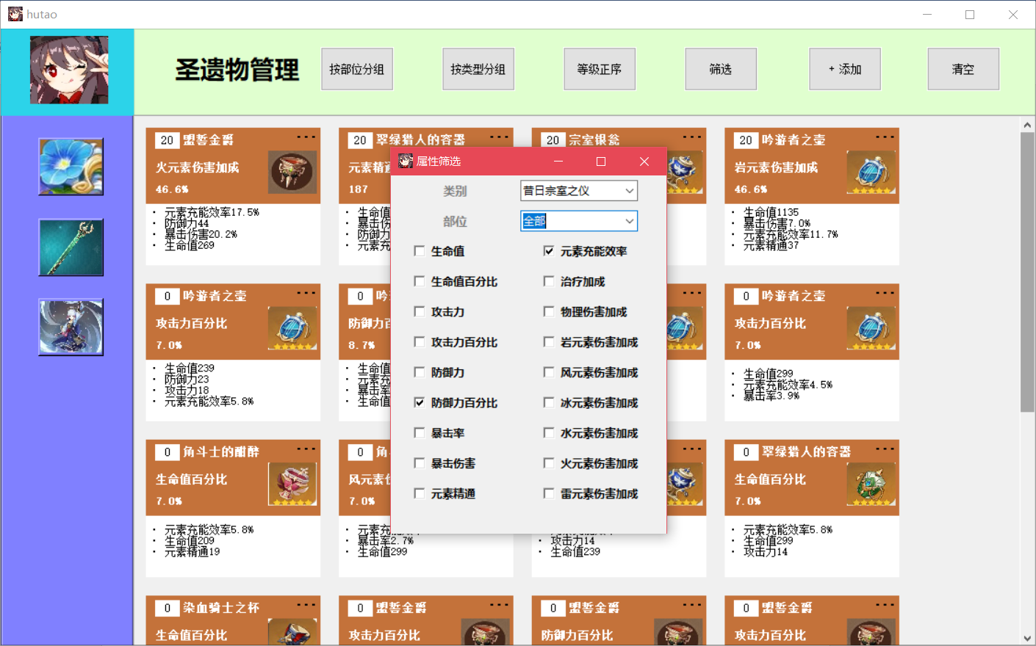The height and width of the screenshot is (646, 1036).
Task: Open ... menu on level 0 翠绿猎人的容器 card
Action: [885, 449]
